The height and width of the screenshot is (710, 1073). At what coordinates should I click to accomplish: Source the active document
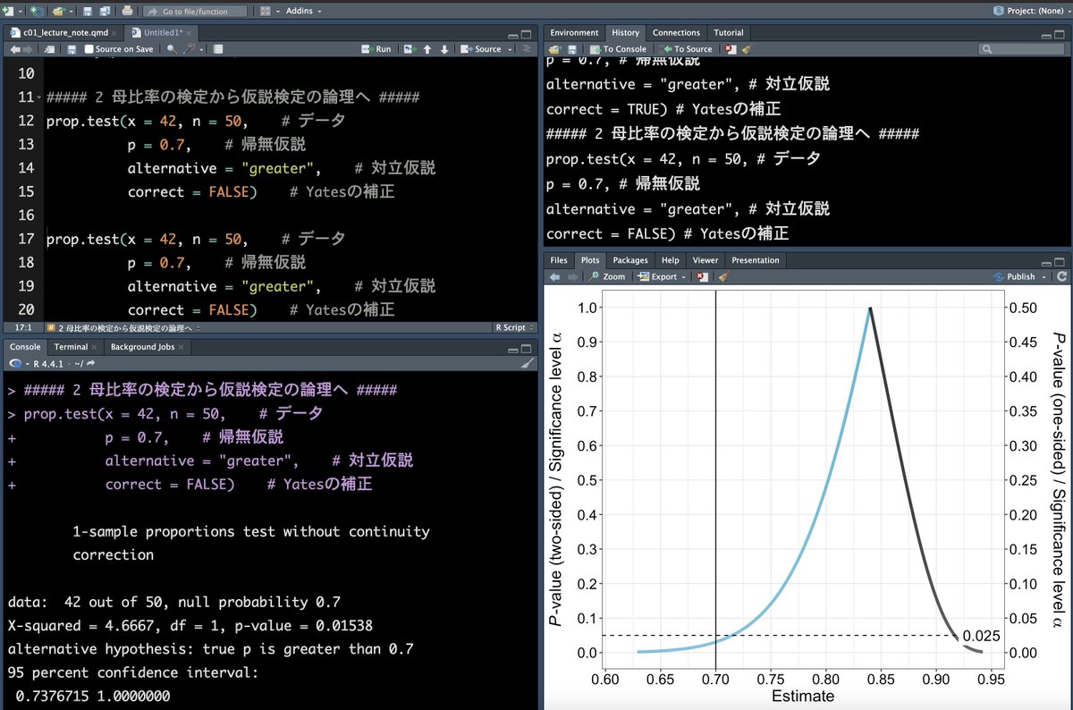click(481, 49)
